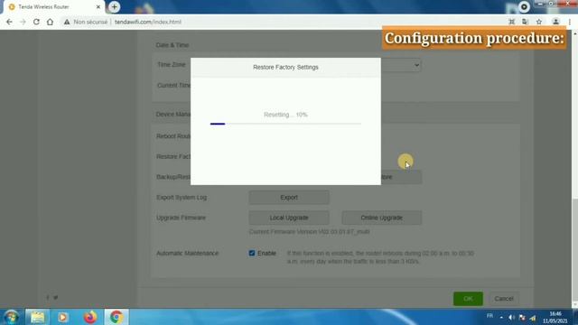The height and width of the screenshot is (325, 578).
Task: Reload the page with refresh icon
Action: (36, 22)
